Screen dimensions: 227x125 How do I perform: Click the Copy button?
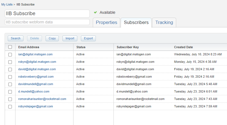pyautogui.click(x=52, y=39)
